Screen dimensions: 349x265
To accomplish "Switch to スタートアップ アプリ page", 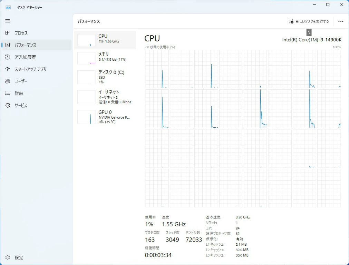I will click(x=37, y=69).
